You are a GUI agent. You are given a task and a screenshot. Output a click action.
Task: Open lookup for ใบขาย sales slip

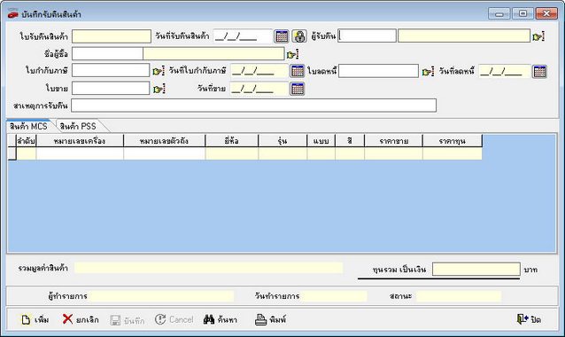(x=159, y=89)
